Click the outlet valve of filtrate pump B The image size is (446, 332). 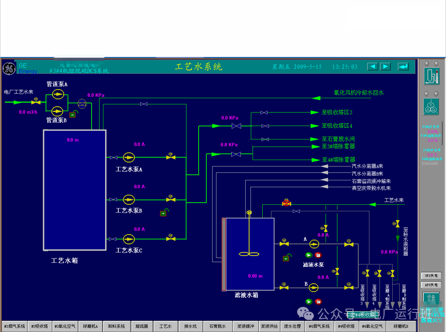tap(349, 287)
